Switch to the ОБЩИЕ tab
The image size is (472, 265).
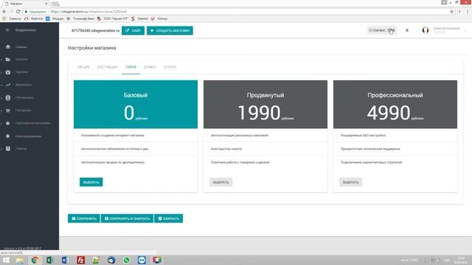click(x=83, y=67)
